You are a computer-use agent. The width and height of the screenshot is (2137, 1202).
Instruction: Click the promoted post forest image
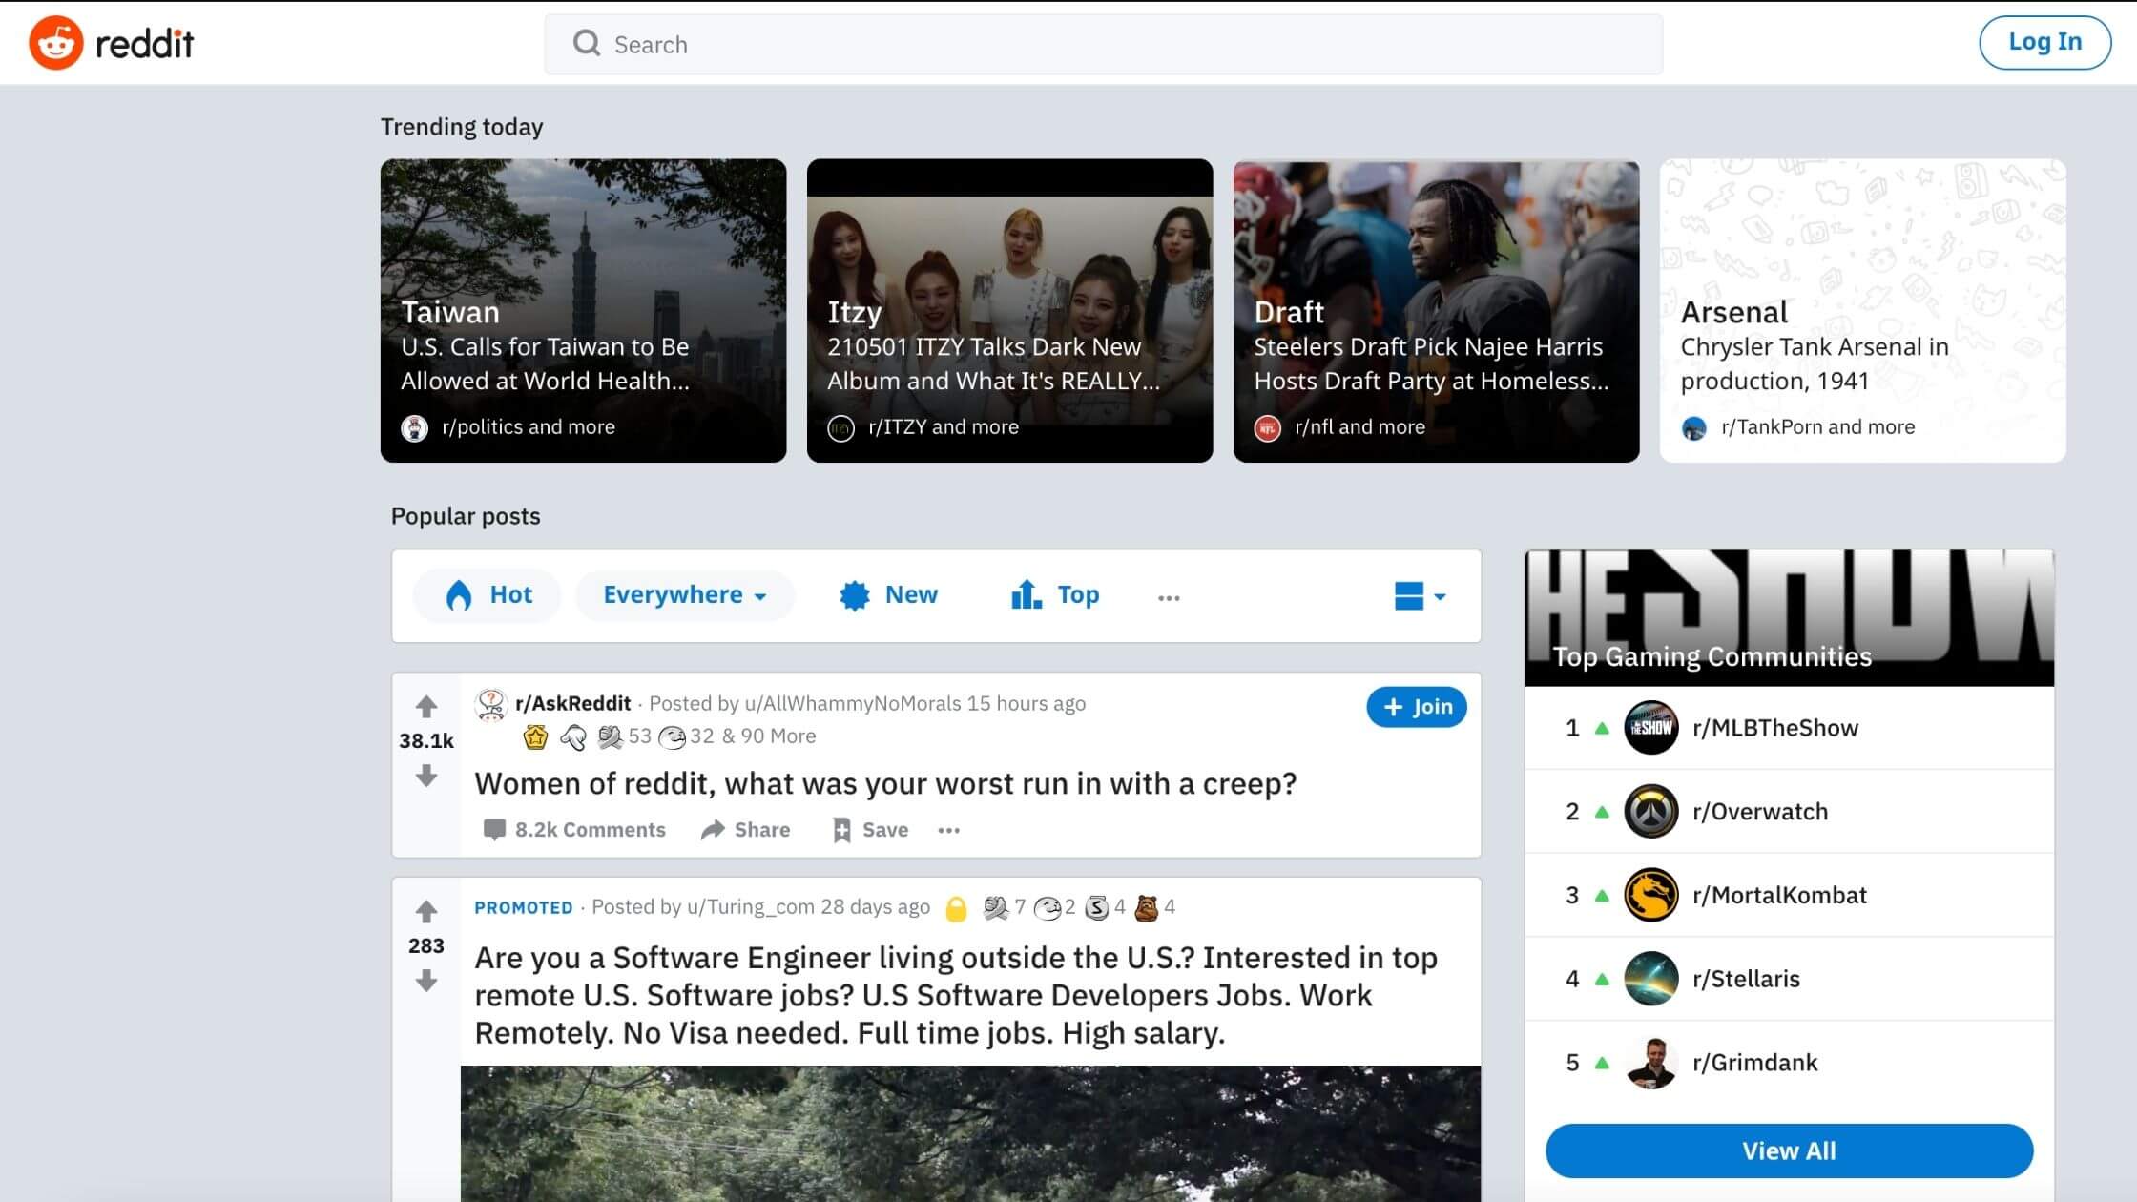coord(970,1133)
